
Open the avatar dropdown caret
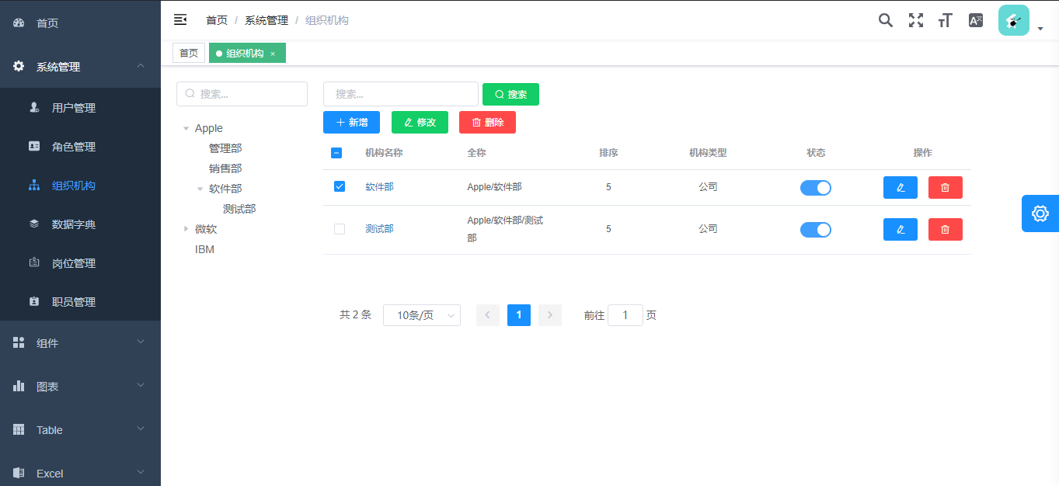[x=1040, y=30]
